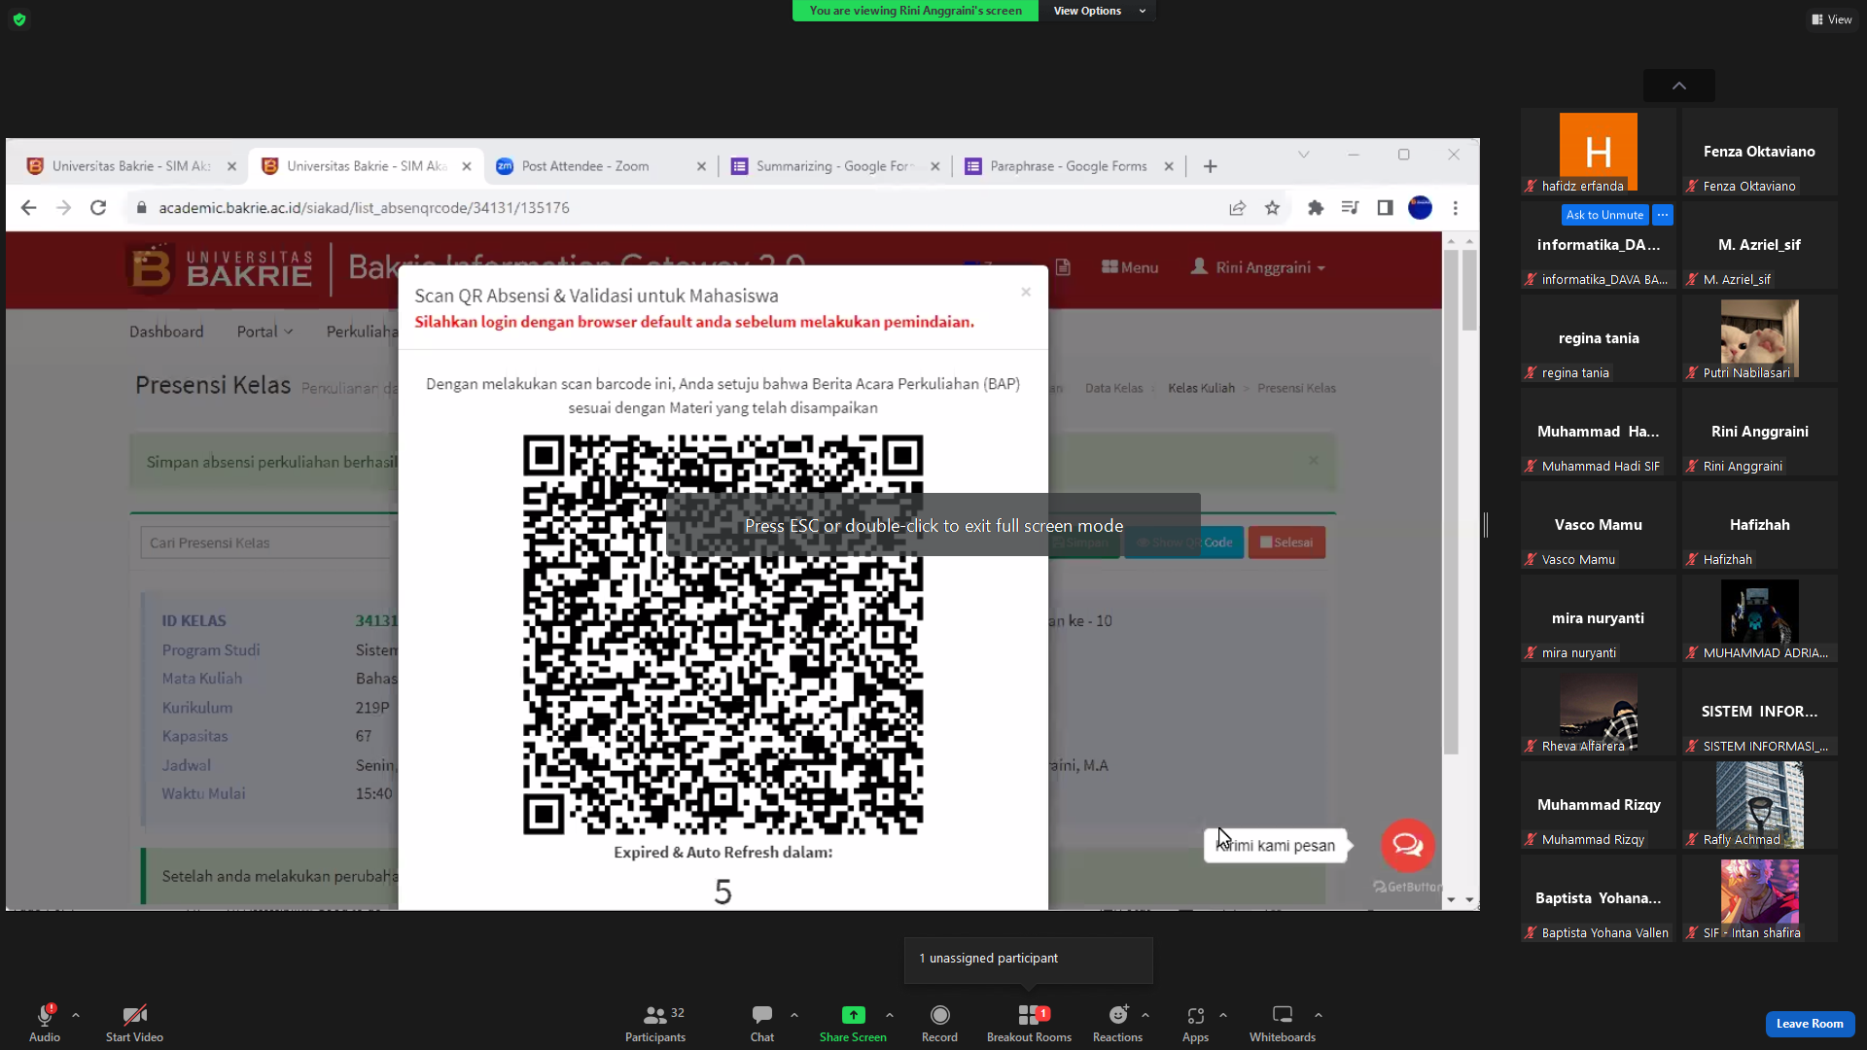Select Putri Nabilasari video thumbnail

[x=1759, y=338]
